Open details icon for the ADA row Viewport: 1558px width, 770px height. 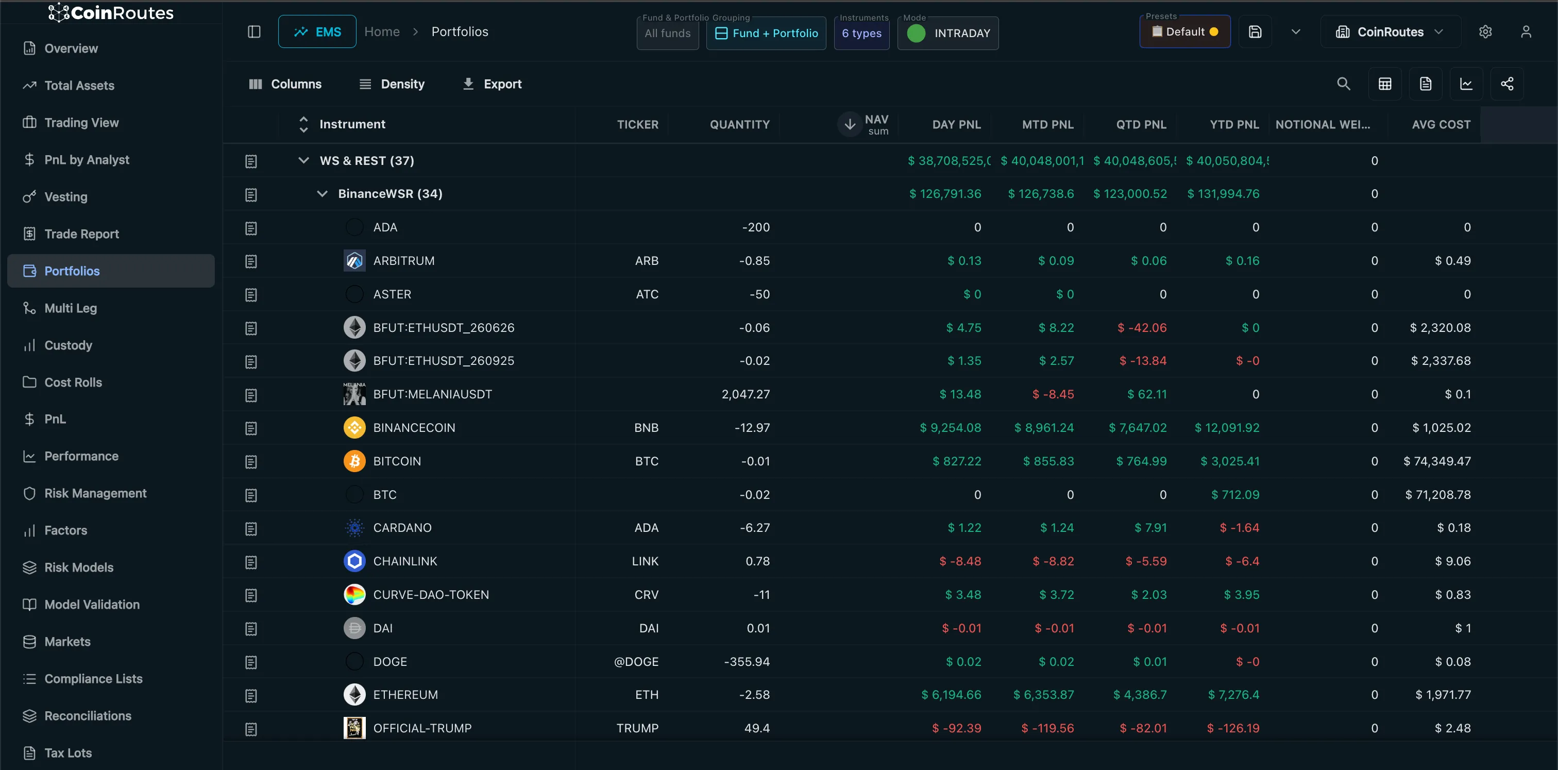[x=251, y=228]
